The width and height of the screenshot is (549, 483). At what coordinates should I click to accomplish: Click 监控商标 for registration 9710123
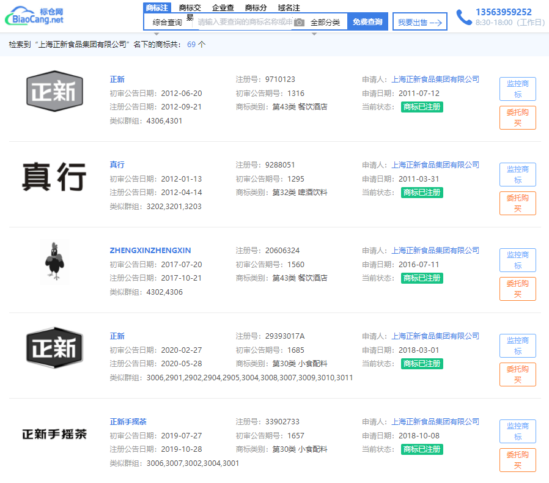517,89
